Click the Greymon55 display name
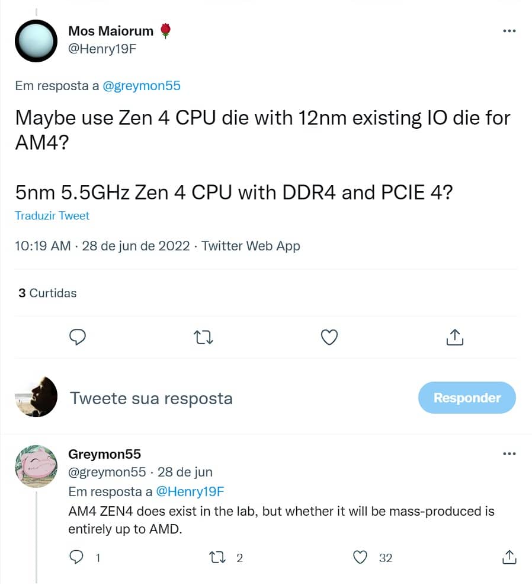The width and height of the screenshot is (532, 584). click(x=104, y=455)
